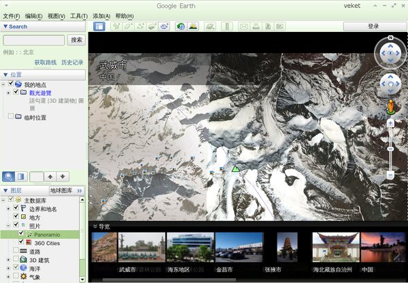
Task: Expand the 3D 建筑 layer tree node
Action: tap(7, 260)
